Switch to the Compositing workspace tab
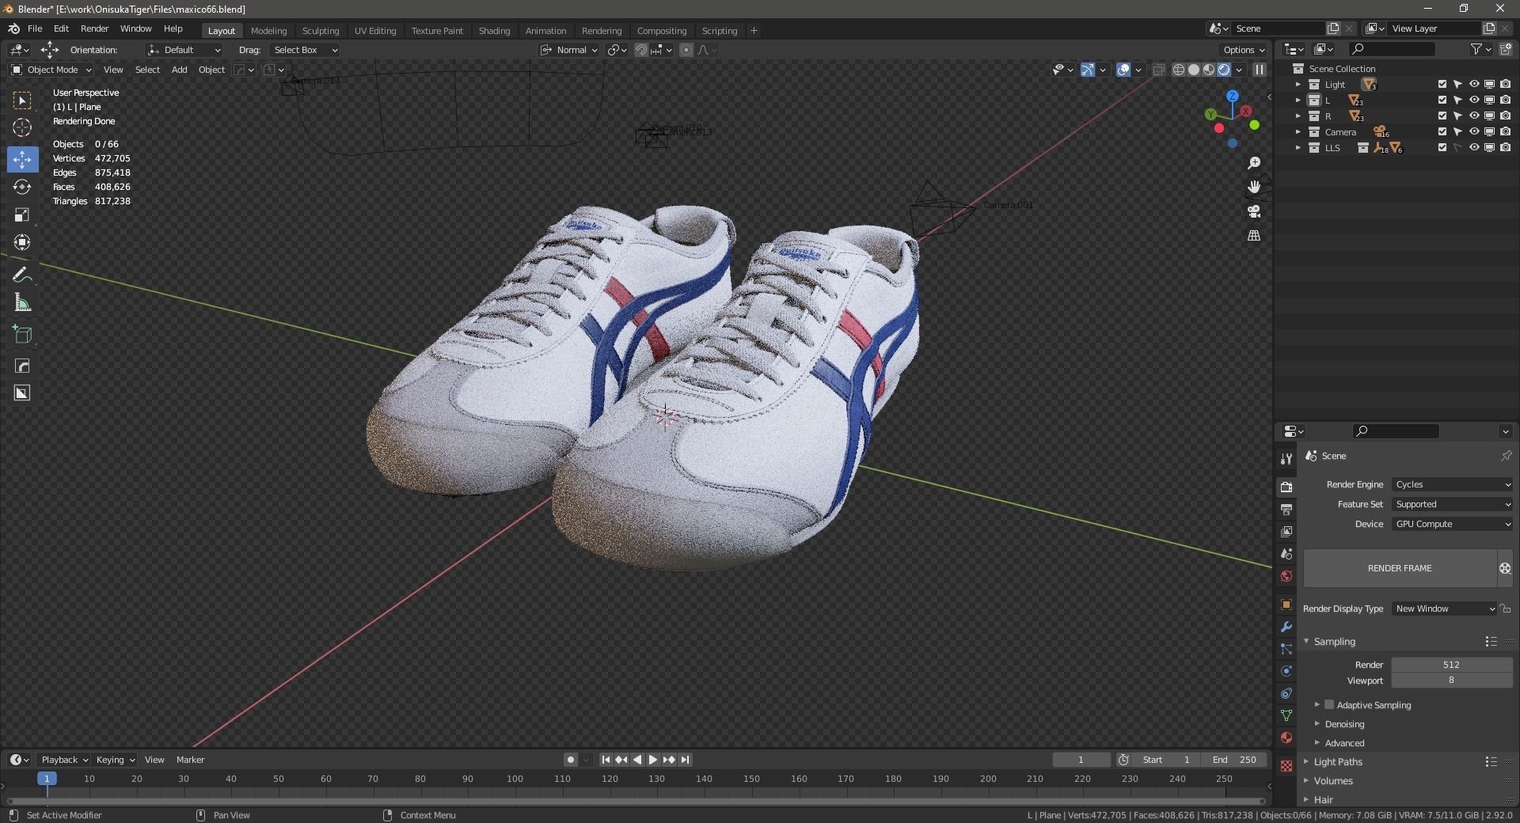 661,31
